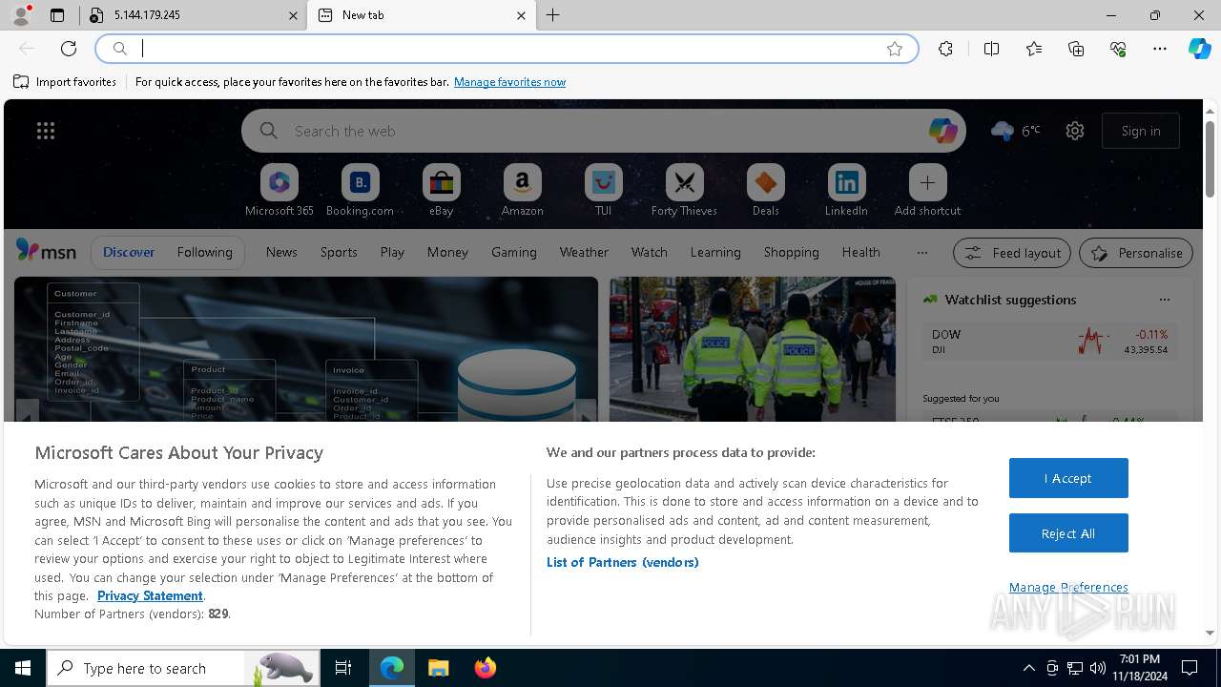The image size is (1221, 687).
Task: Open the TUI shortcut
Action: (x=603, y=190)
